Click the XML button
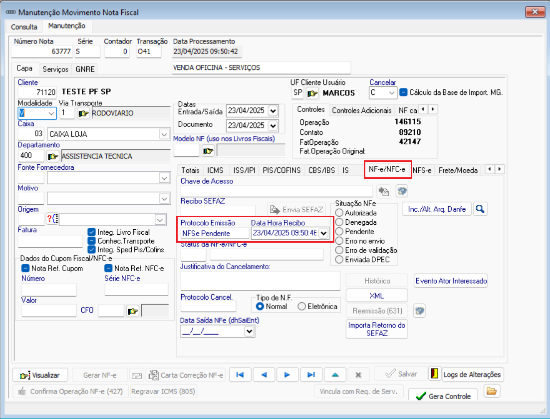This screenshot has height=419, width=550. pos(376,296)
